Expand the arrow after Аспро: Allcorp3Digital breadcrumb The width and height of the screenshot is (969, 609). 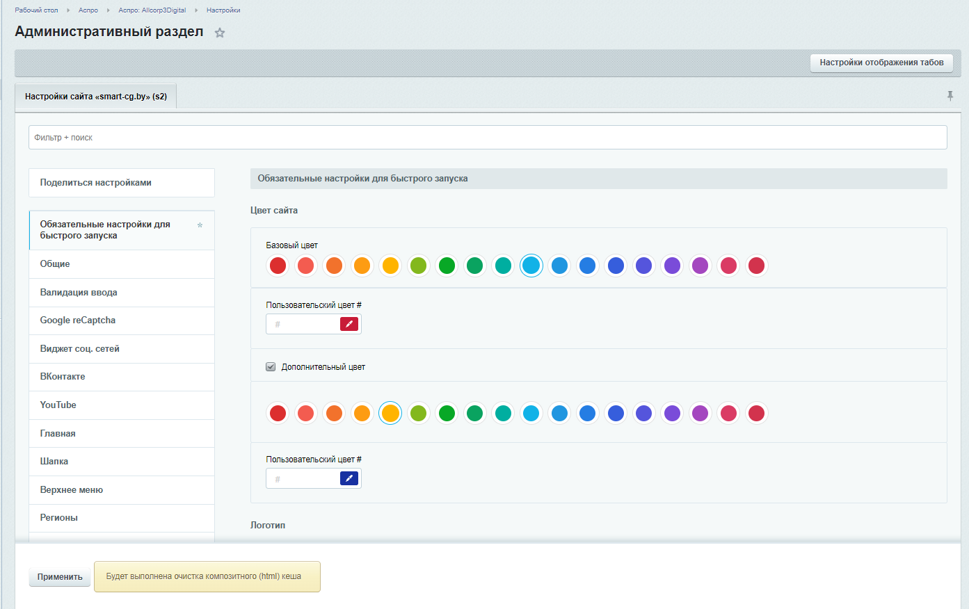(196, 10)
